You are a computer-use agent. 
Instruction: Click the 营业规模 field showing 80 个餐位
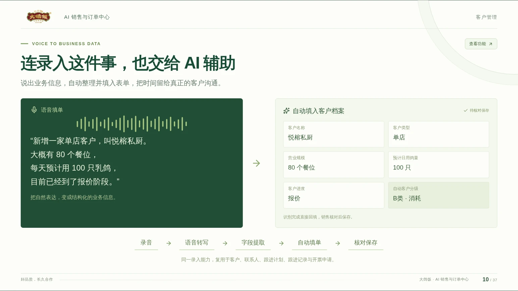334,165
